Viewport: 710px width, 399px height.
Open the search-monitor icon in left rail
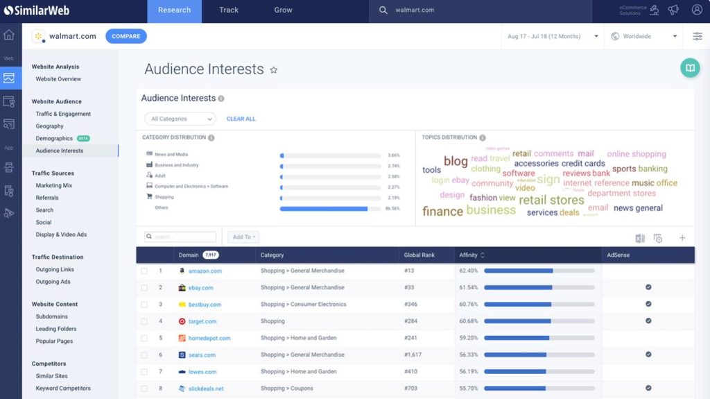[9, 124]
